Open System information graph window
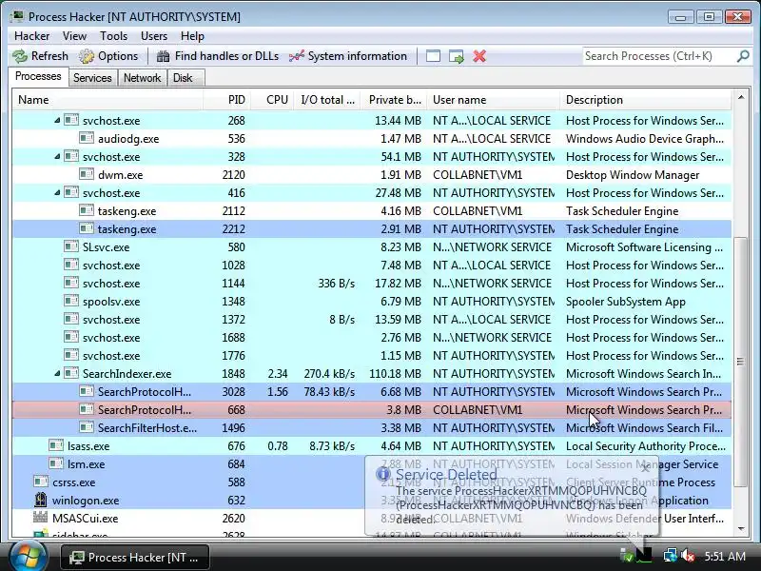761x571 pixels. coord(348,56)
